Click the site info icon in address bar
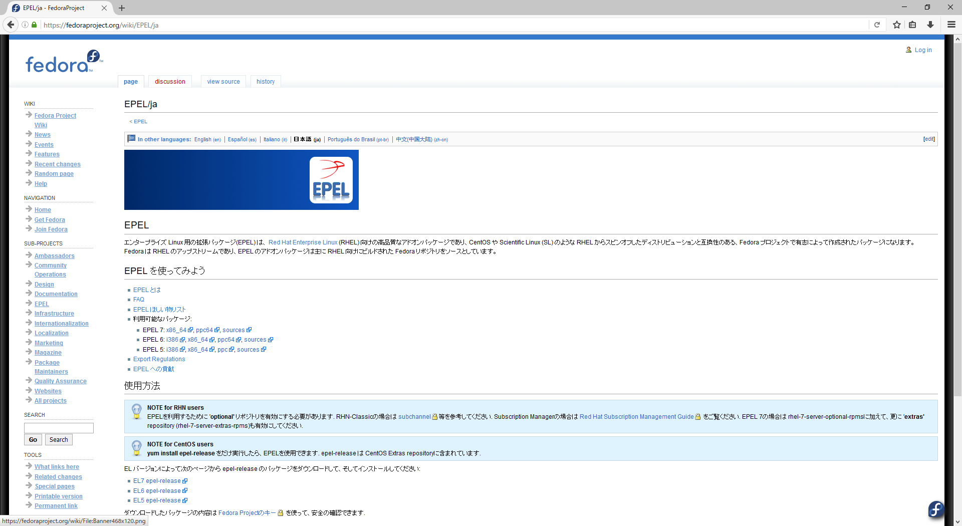Viewport: 962px width, 526px height. point(25,25)
